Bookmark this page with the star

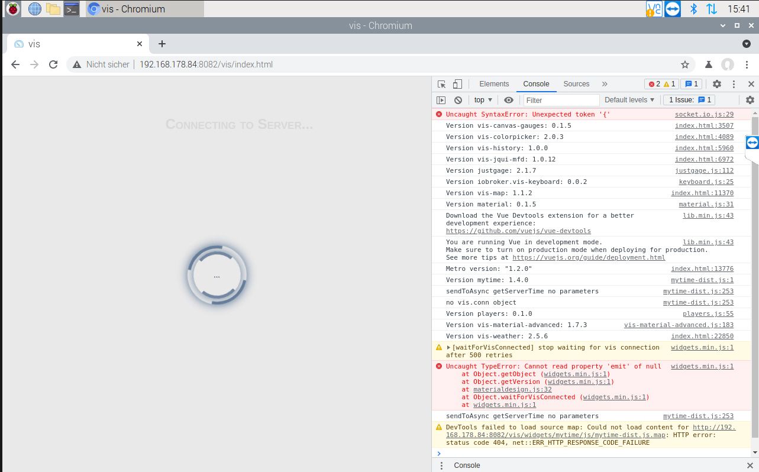(685, 64)
